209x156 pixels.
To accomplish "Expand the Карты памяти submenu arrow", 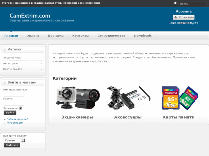I will coord(41,69).
